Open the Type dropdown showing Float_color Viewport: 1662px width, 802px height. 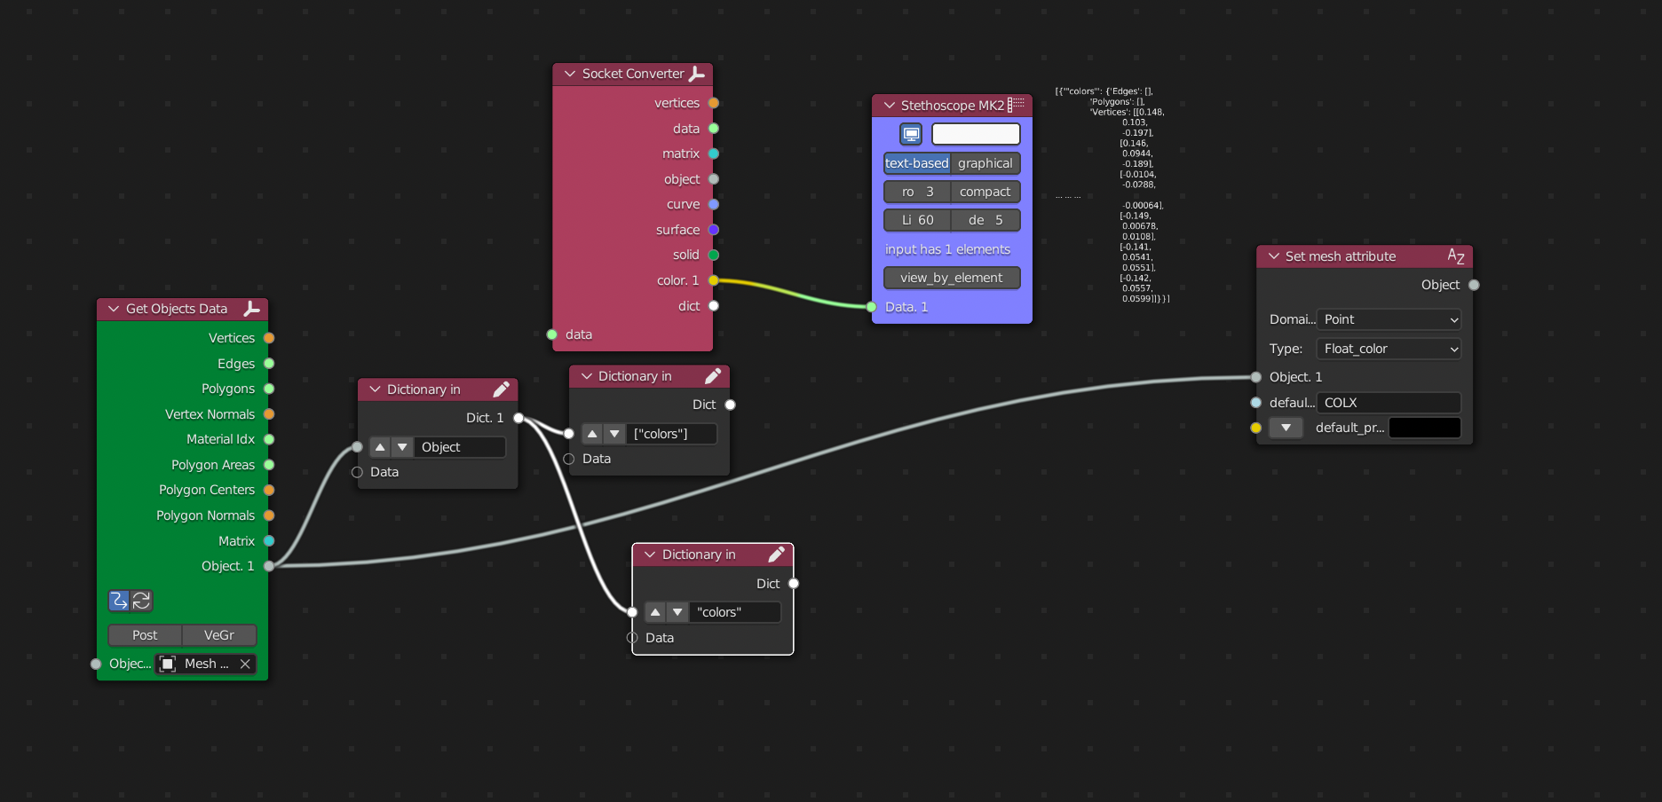[x=1389, y=349]
